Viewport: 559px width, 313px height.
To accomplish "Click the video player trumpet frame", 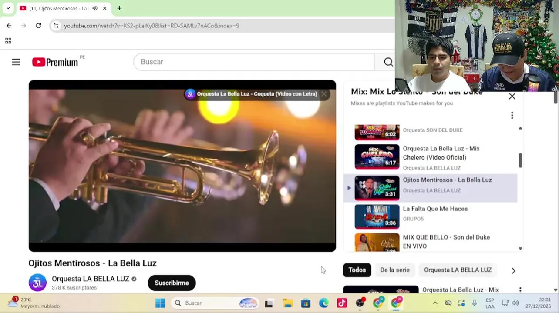I will (x=182, y=166).
